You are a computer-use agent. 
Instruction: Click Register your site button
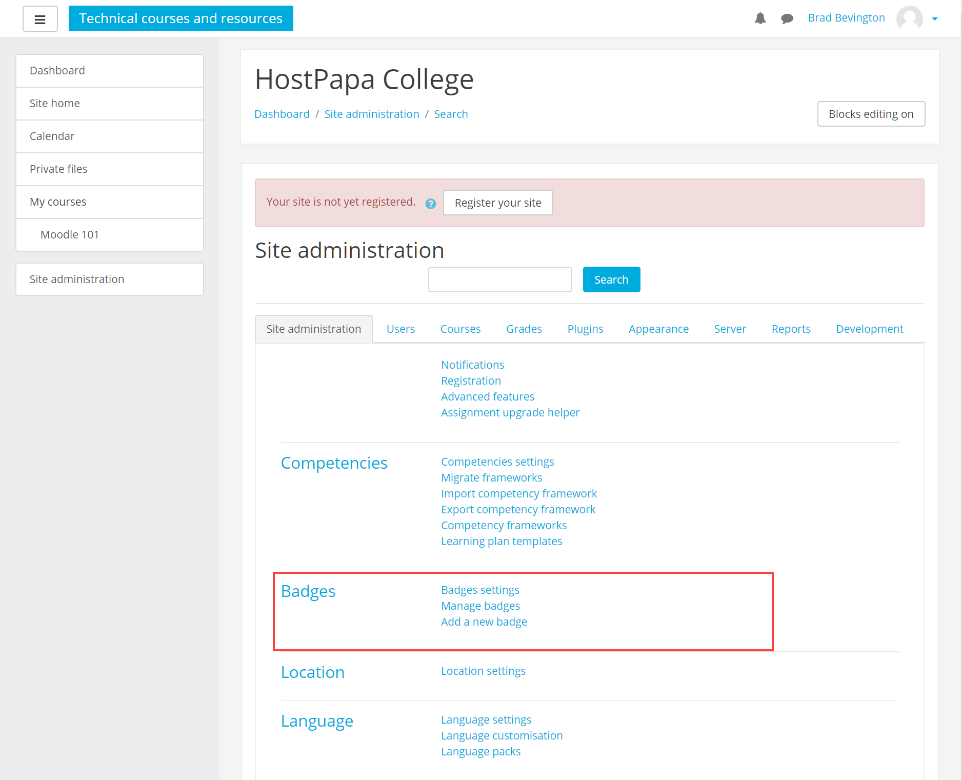click(498, 203)
